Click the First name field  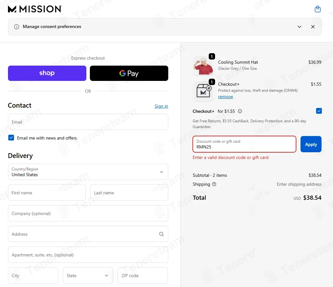click(x=47, y=192)
